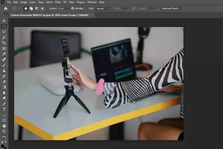Select the Crop tool
223x149 pixels.
tap(4, 43)
